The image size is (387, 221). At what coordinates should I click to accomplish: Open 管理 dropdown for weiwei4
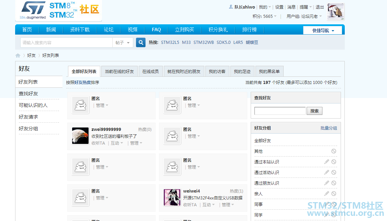coord(228,205)
